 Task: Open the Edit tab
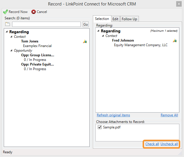[115, 19]
